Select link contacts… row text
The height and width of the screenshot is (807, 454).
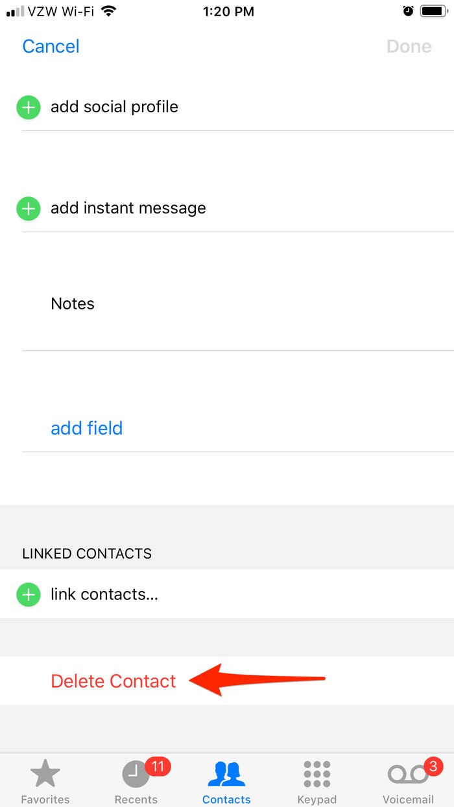click(x=104, y=594)
